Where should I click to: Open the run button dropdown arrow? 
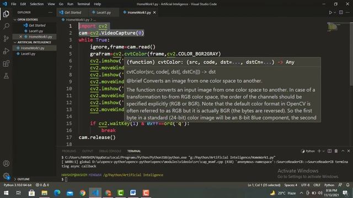pyautogui.click(x=335, y=13)
